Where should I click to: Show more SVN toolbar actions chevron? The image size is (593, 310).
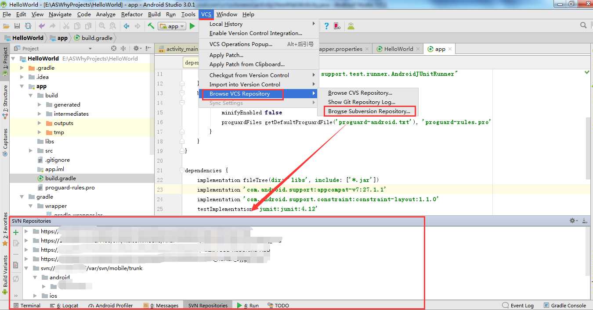pos(16,296)
